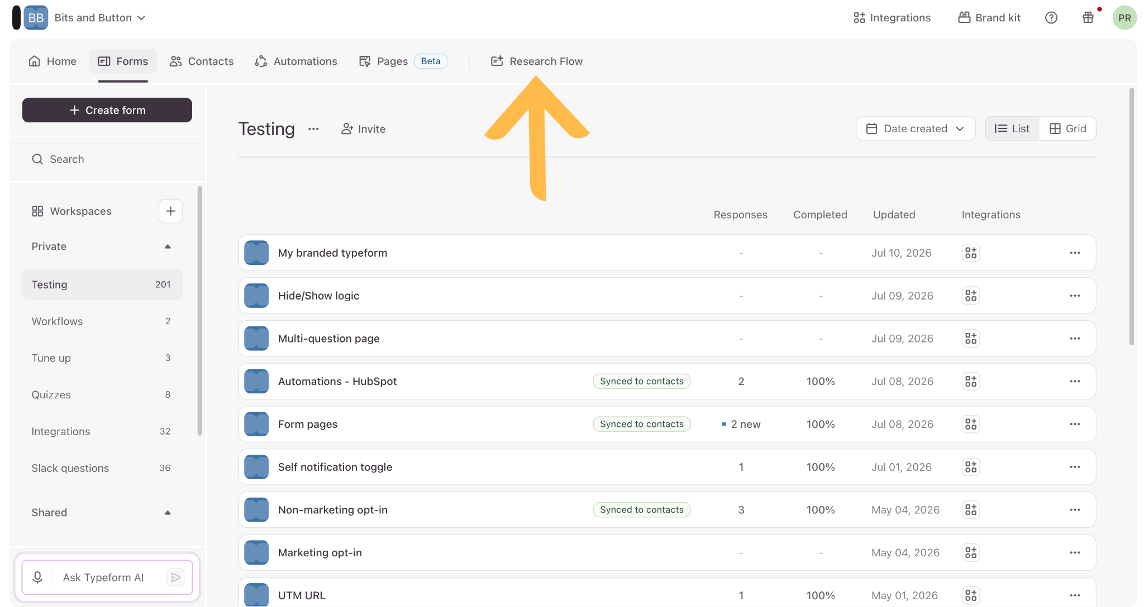Select the Integrations workspace in sidebar
Viewport: 1144px width, 607px height.
click(x=103, y=431)
